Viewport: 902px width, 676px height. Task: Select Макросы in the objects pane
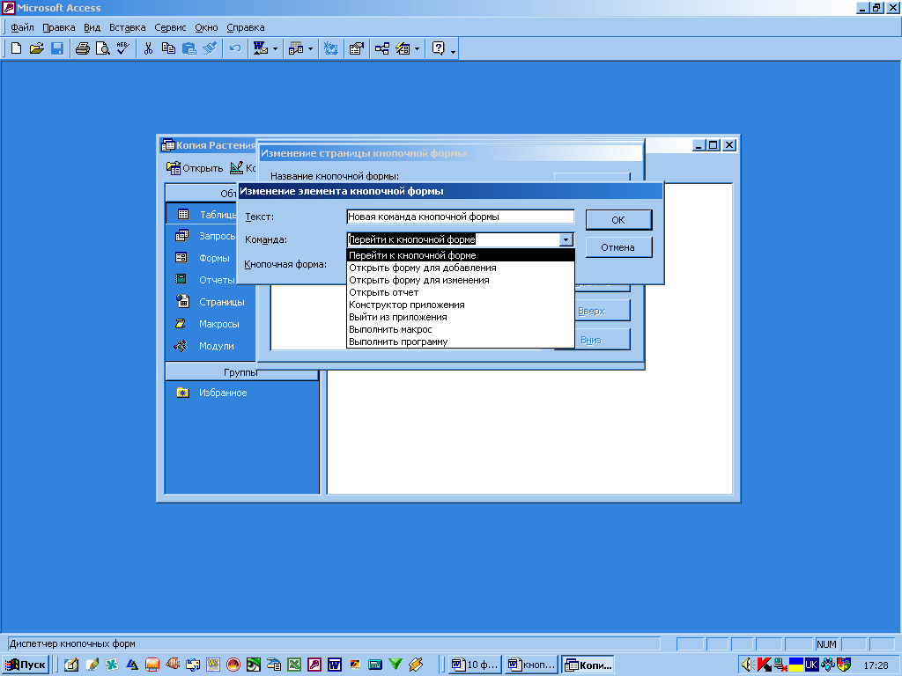tap(208, 324)
